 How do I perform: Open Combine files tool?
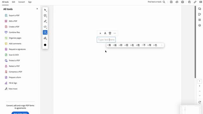12,32
